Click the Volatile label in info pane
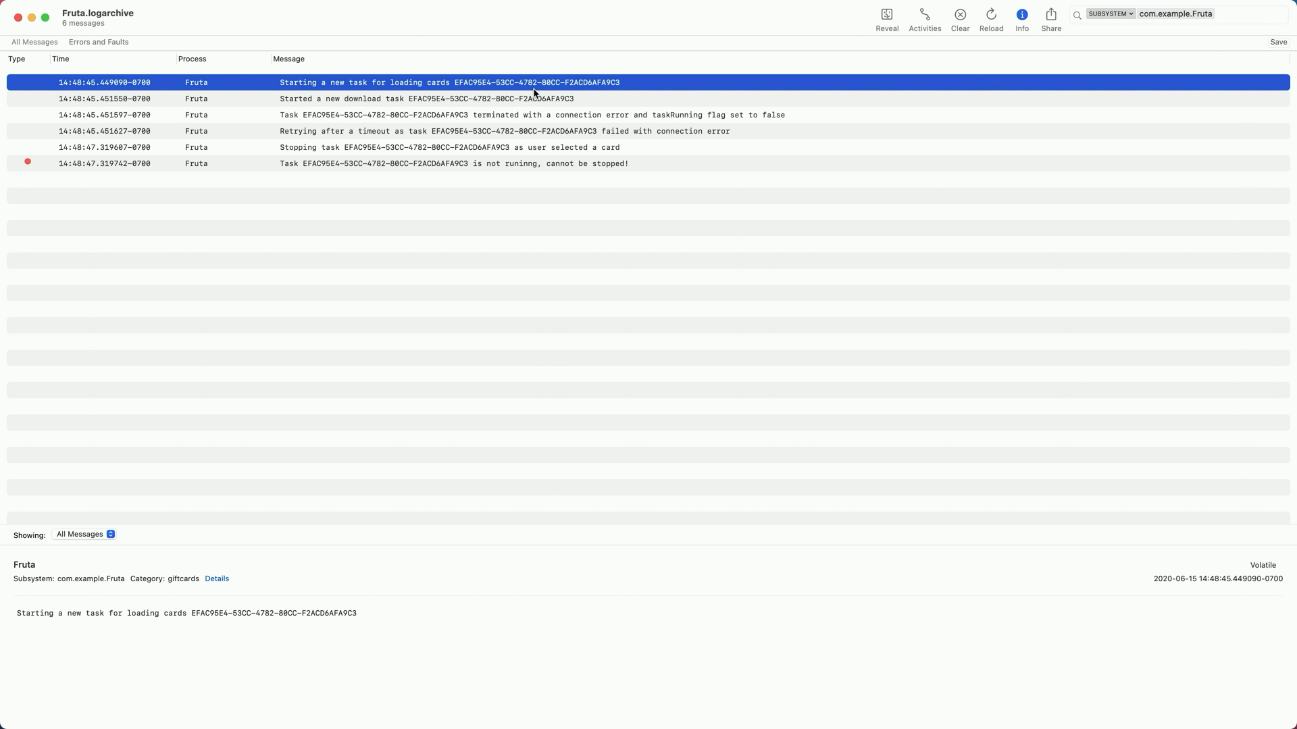The height and width of the screenshot is (729, 1297). (1263, 565)
